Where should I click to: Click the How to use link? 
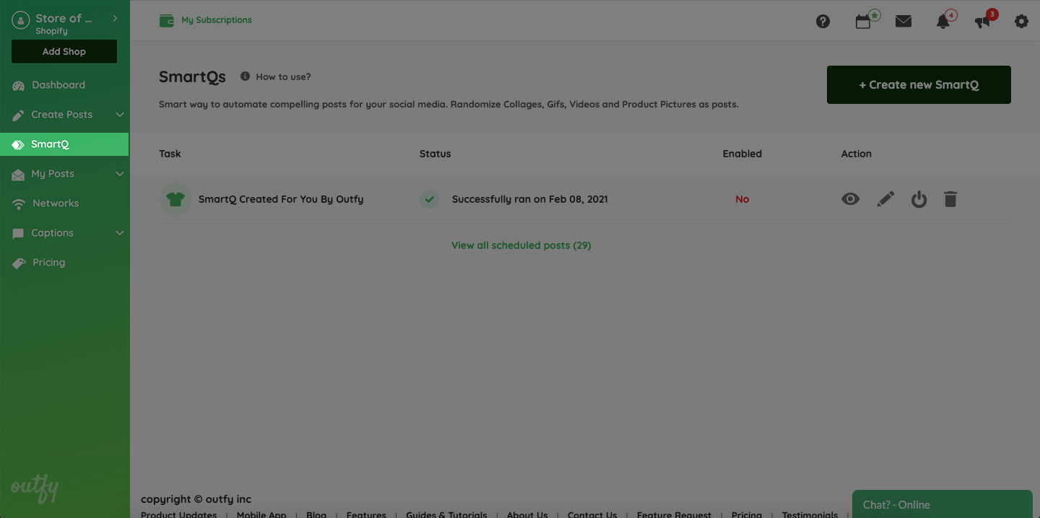pos(283,76)
